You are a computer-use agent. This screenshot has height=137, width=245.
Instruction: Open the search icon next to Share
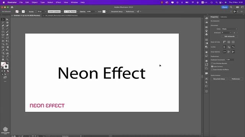(x=231, y=7)
